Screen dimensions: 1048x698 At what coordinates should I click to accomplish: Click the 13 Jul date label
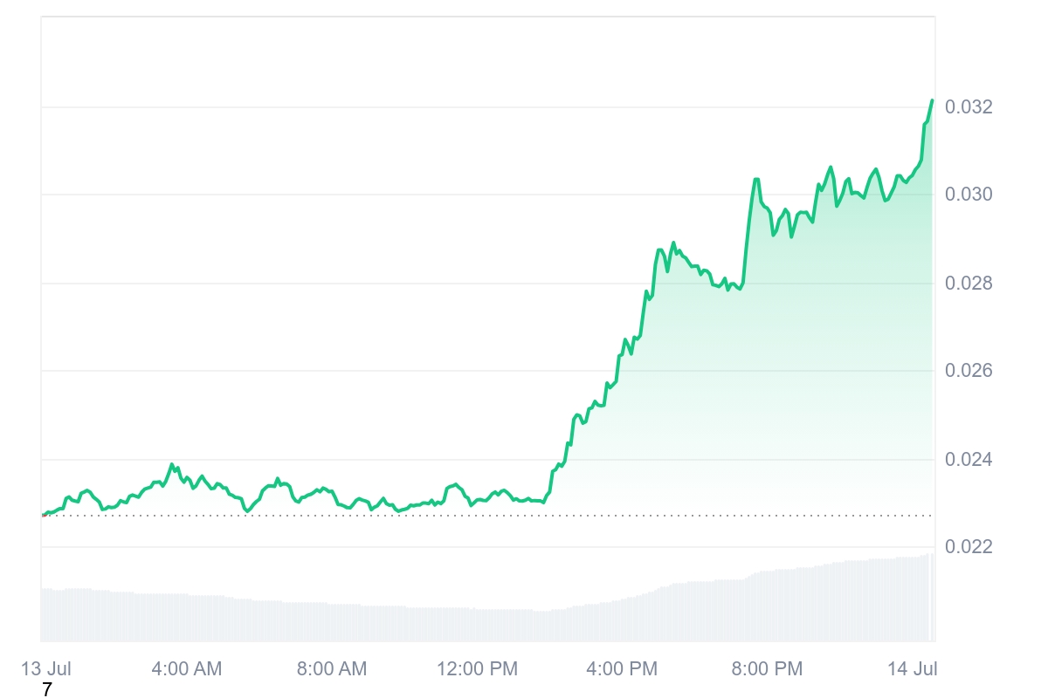coord(46,669)
